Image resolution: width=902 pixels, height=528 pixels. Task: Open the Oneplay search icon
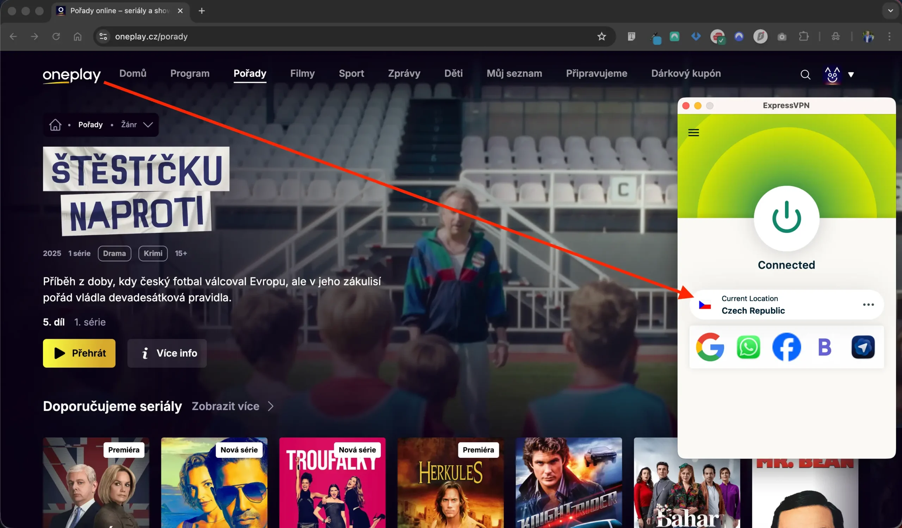click(805, 74)
